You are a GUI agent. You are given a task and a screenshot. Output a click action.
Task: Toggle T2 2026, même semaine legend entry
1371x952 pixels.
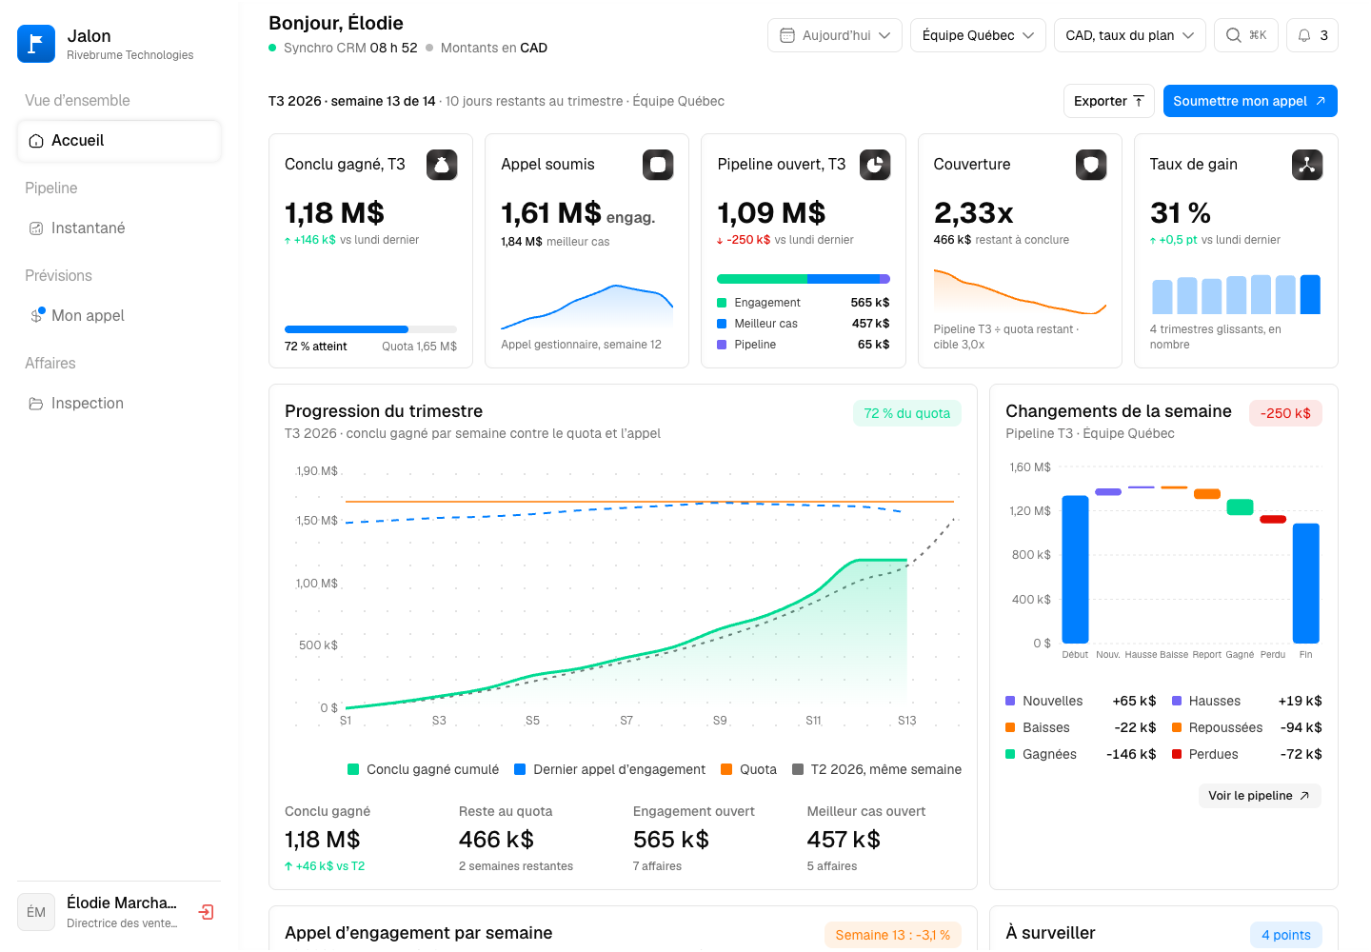877,769
